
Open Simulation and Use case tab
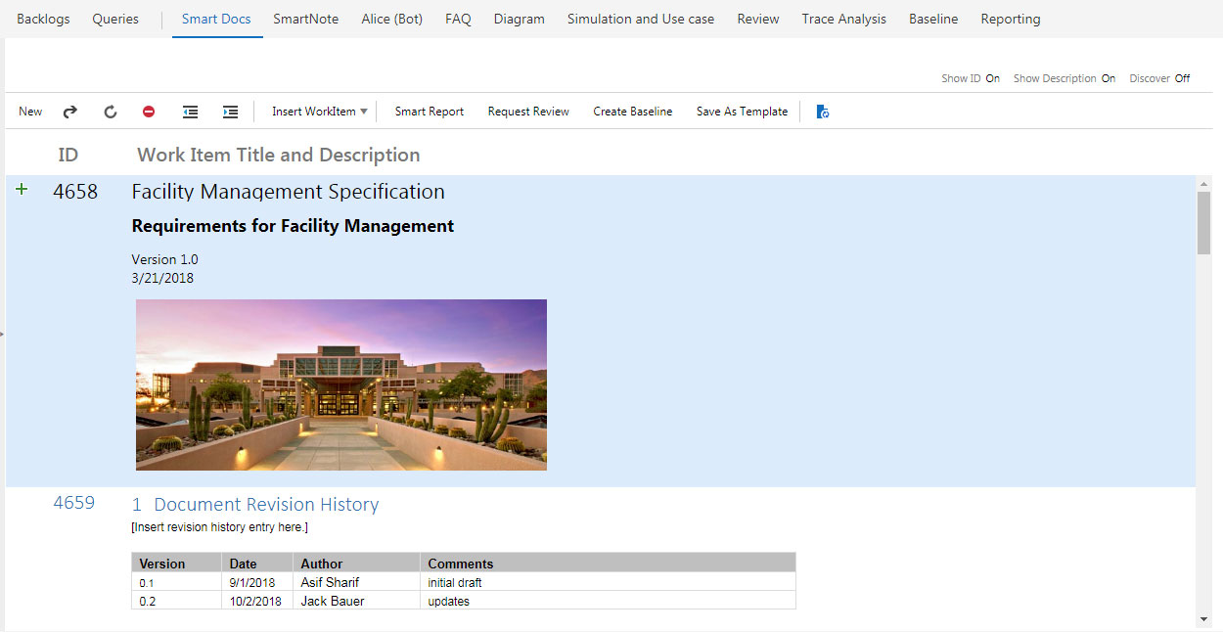(x=641, y=19)
